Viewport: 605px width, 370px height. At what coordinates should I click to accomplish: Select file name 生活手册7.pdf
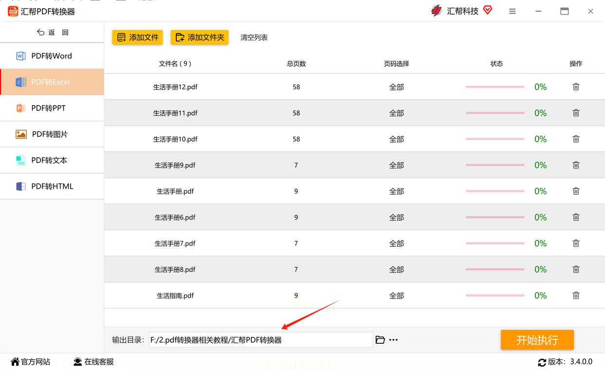(x=175, y=243)
